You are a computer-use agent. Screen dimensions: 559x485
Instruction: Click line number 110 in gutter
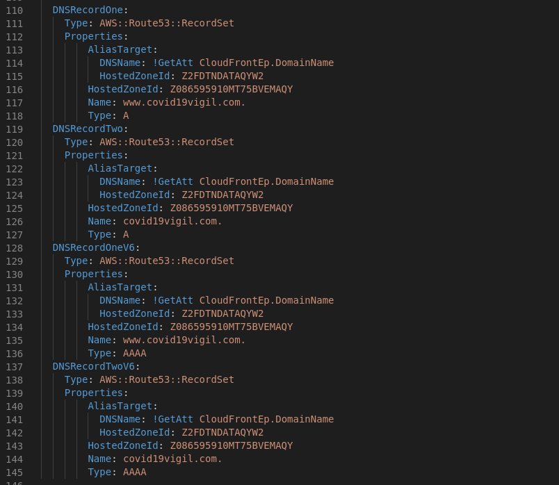click(x=15, y=10)
